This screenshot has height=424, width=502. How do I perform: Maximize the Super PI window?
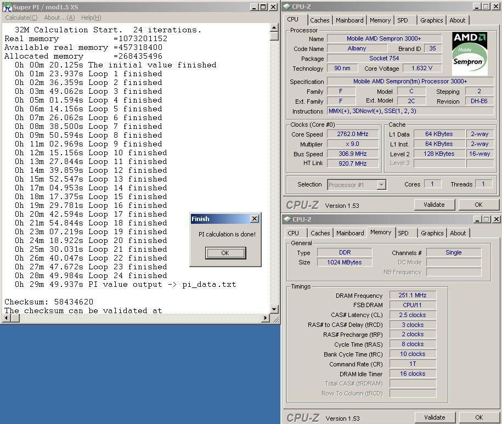pos(263,7)
